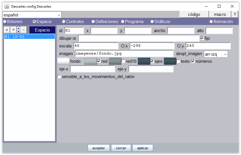
Task: Click the aplicar button
Action: click(x=143, y=148)
